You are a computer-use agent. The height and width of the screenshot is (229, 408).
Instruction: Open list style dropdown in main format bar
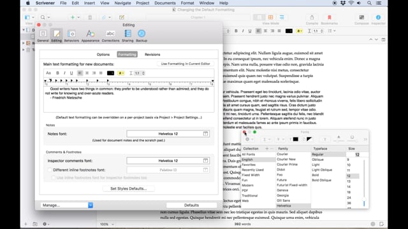point(331,31)
